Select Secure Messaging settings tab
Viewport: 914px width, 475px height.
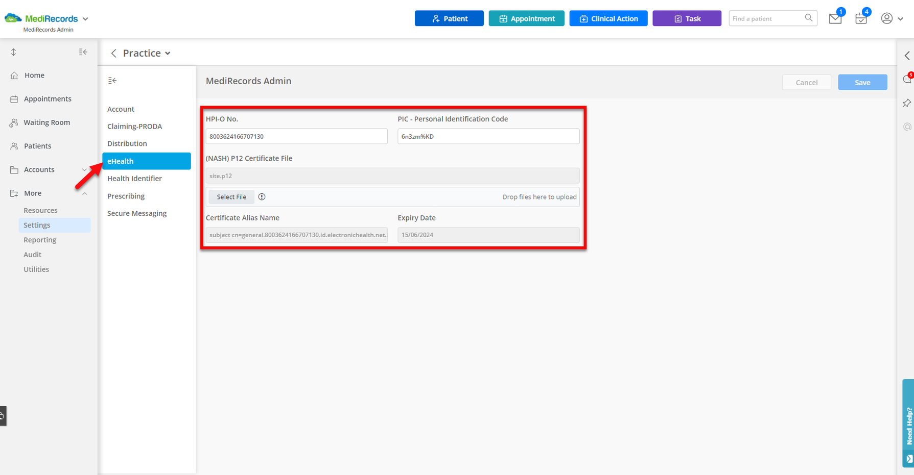point(137,214)
